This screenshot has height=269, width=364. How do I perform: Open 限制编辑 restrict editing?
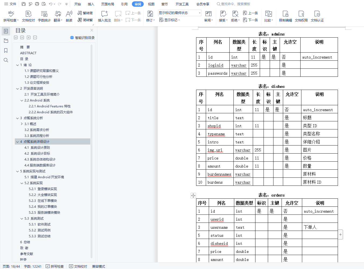[286, 16]
